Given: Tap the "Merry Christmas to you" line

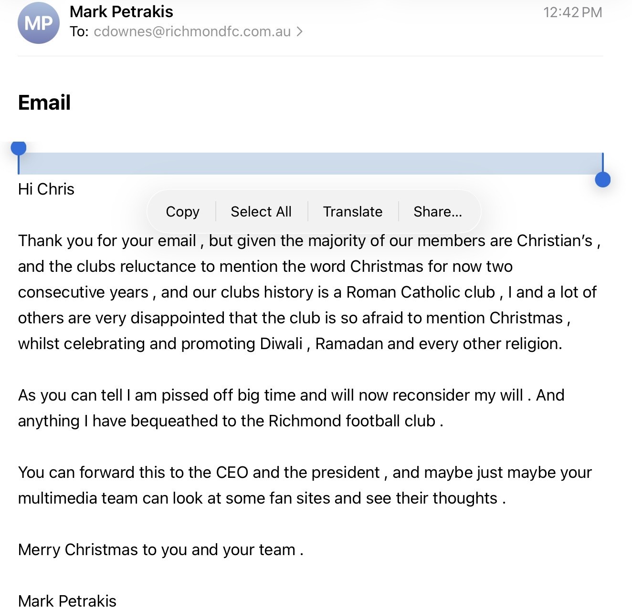Looking at the screenshot, I should pyautogui.click(x=161, y=550).
